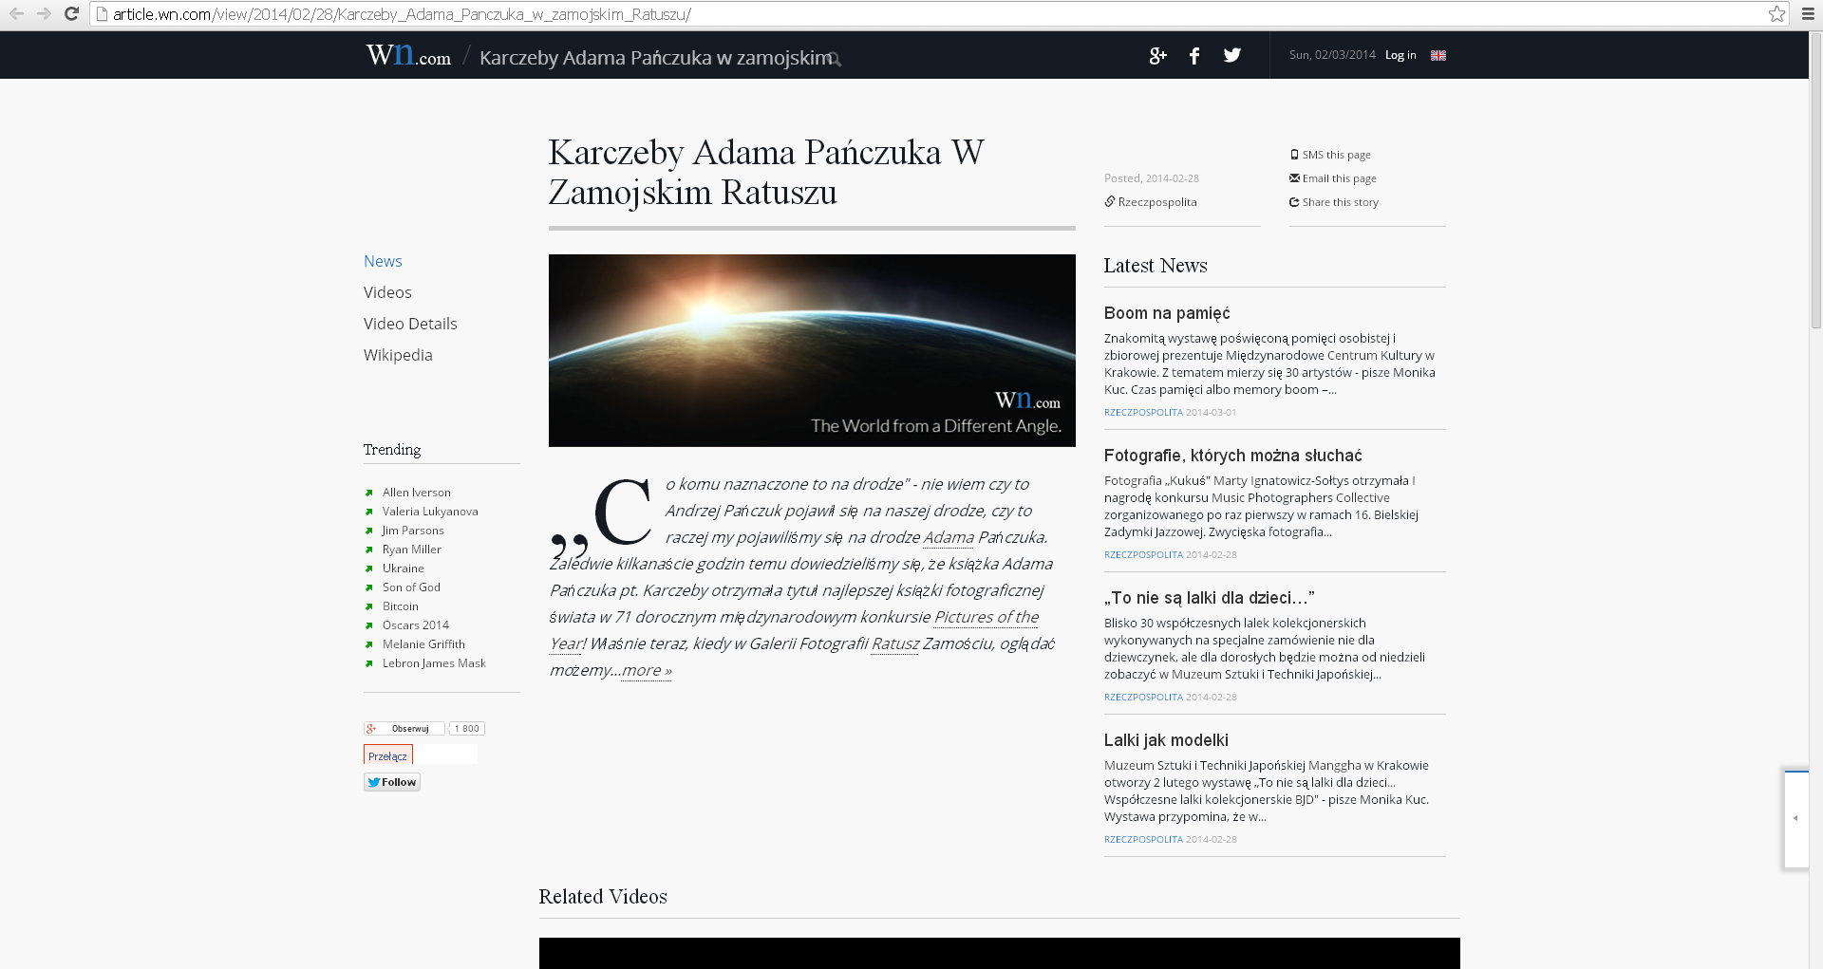This screenshot has width=1823, height=969.
Task: Click the Related Videos player area
Action: coord(999,953)
